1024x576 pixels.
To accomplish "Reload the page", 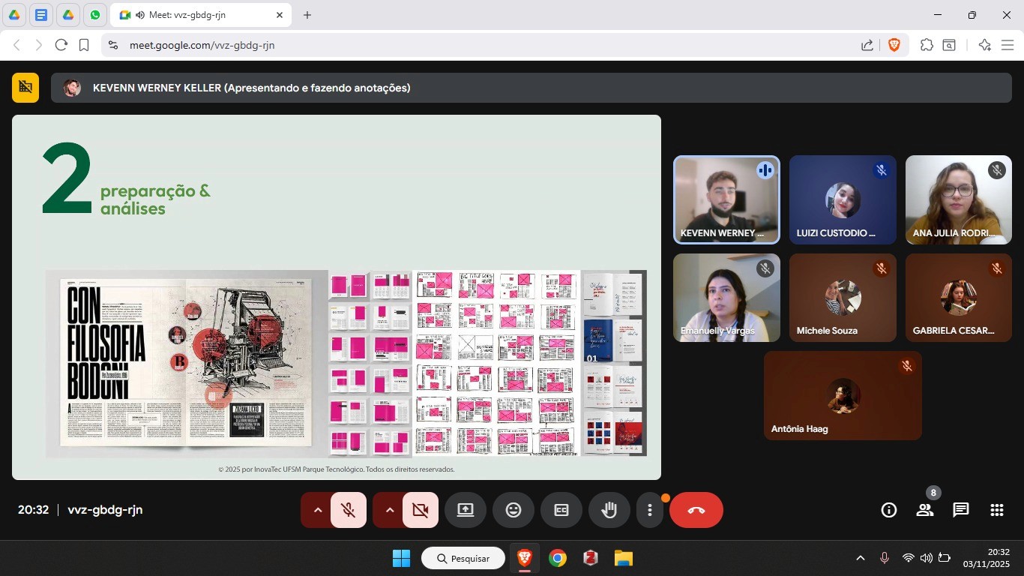I will tap(61, 45).
